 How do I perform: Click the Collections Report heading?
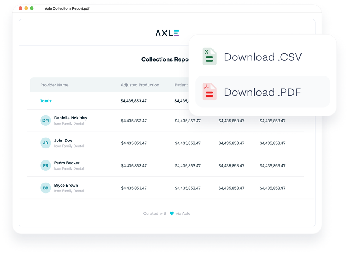coord(165,59)
